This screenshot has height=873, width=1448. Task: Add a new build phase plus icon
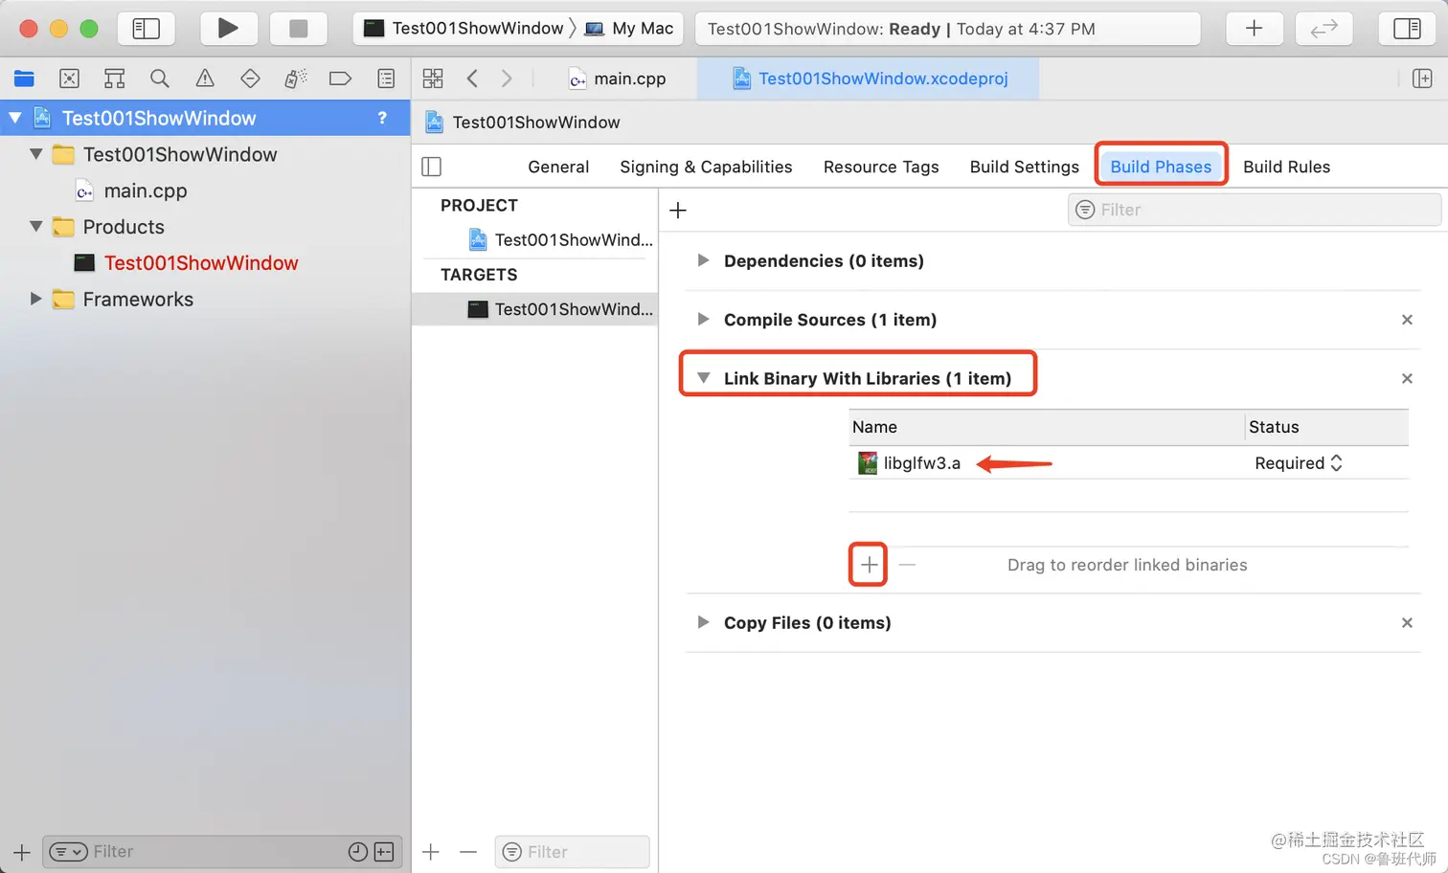tap(678, 210)
